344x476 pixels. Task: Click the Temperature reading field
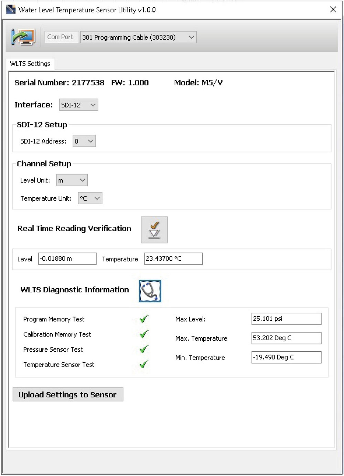pos(173,258)
